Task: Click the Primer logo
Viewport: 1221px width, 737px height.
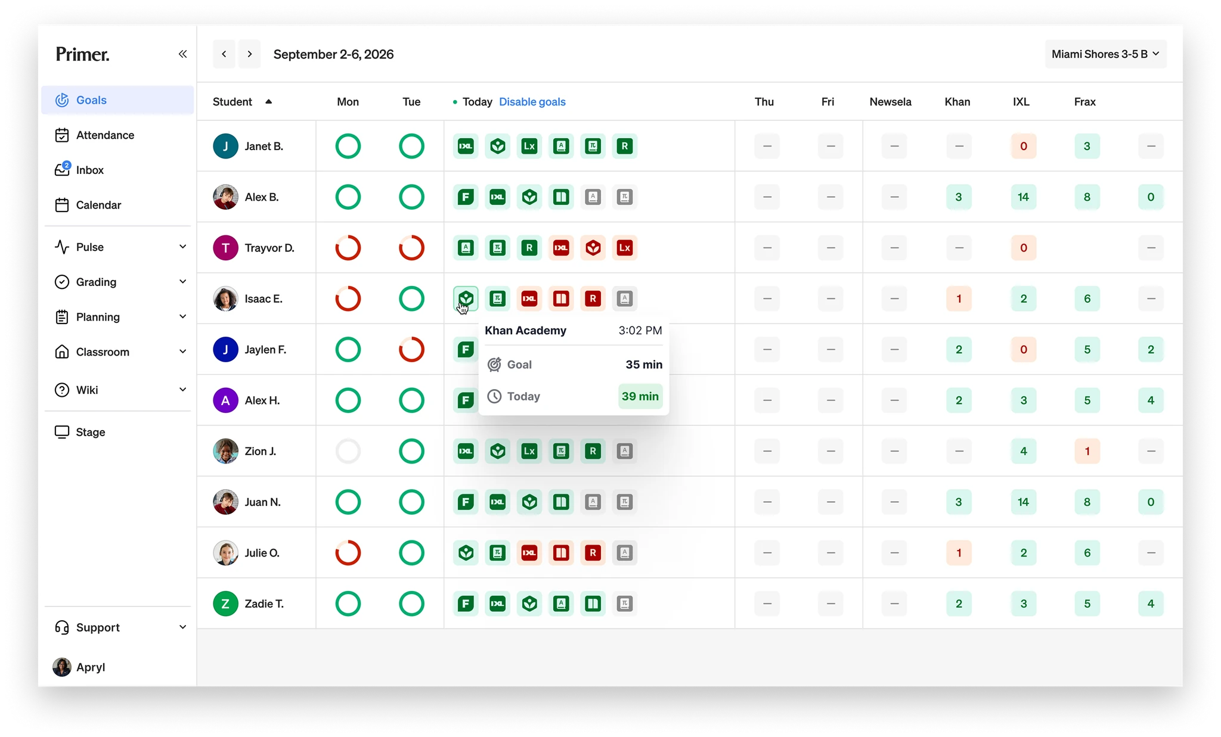Action: click(x=82, y=54)
